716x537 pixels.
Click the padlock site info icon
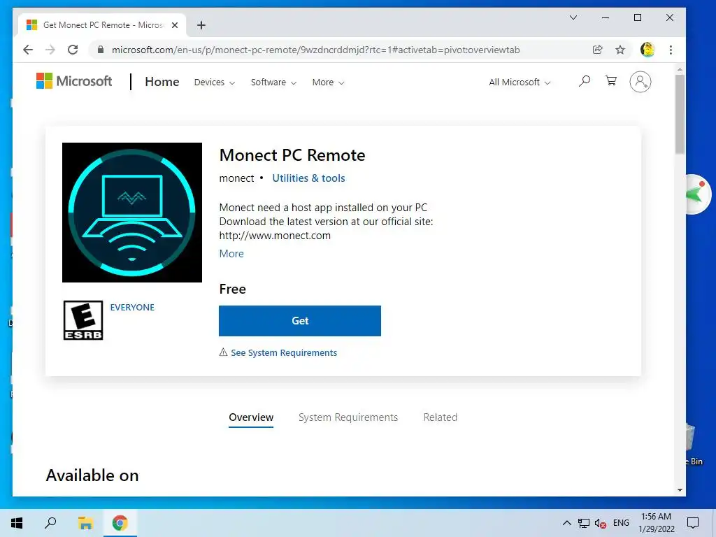[x=101, y=50]
